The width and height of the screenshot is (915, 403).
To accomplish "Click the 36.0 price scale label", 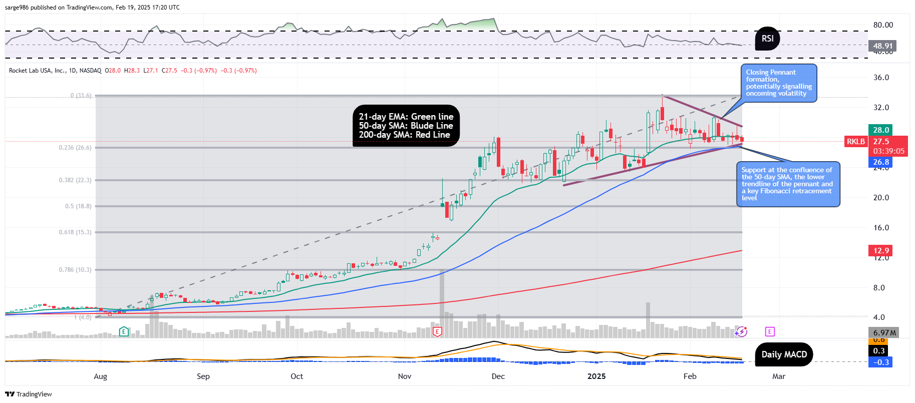I will 881,78.
